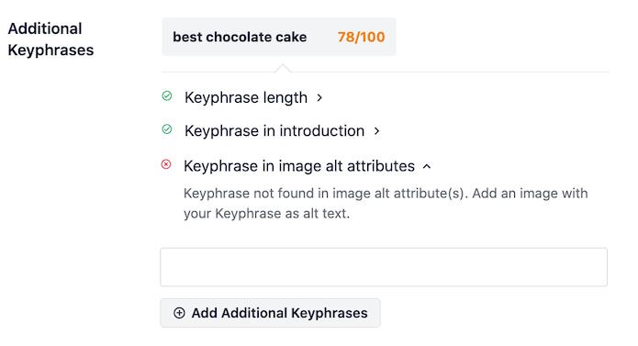Click red error icon beside image alt attributes
Image resolution: width=638 pixels, height=346 pixels.
[x=166, y=164]
